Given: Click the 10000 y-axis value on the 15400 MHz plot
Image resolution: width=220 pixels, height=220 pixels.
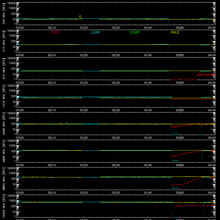Looking at the screenshot, I should (x=12, y=196).
